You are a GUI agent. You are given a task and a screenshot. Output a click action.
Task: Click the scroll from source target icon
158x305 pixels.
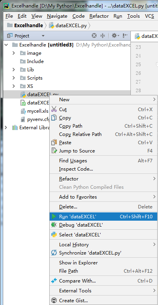coord(94,35)
